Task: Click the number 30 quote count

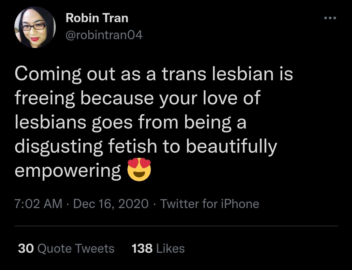Action: (26, 248)
